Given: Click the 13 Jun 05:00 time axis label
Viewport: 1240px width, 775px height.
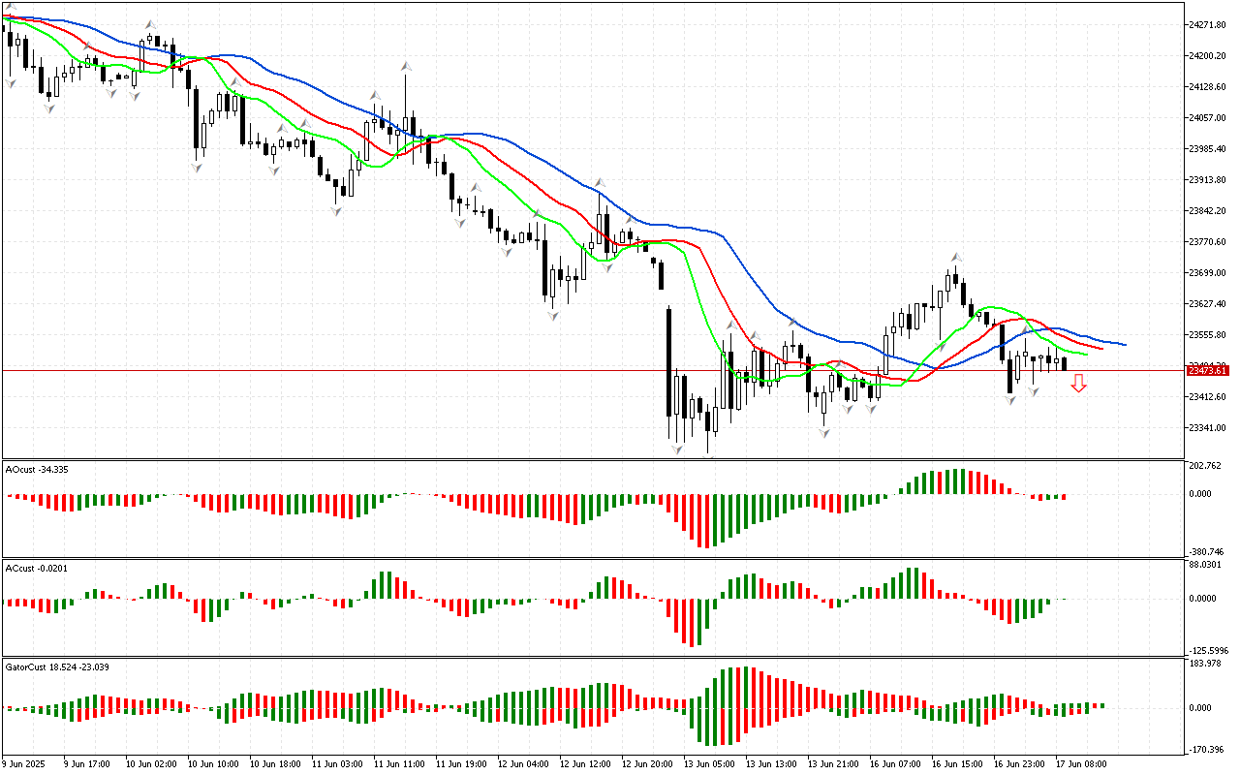Looking at the screenshot, I should (x=708, y=763).
